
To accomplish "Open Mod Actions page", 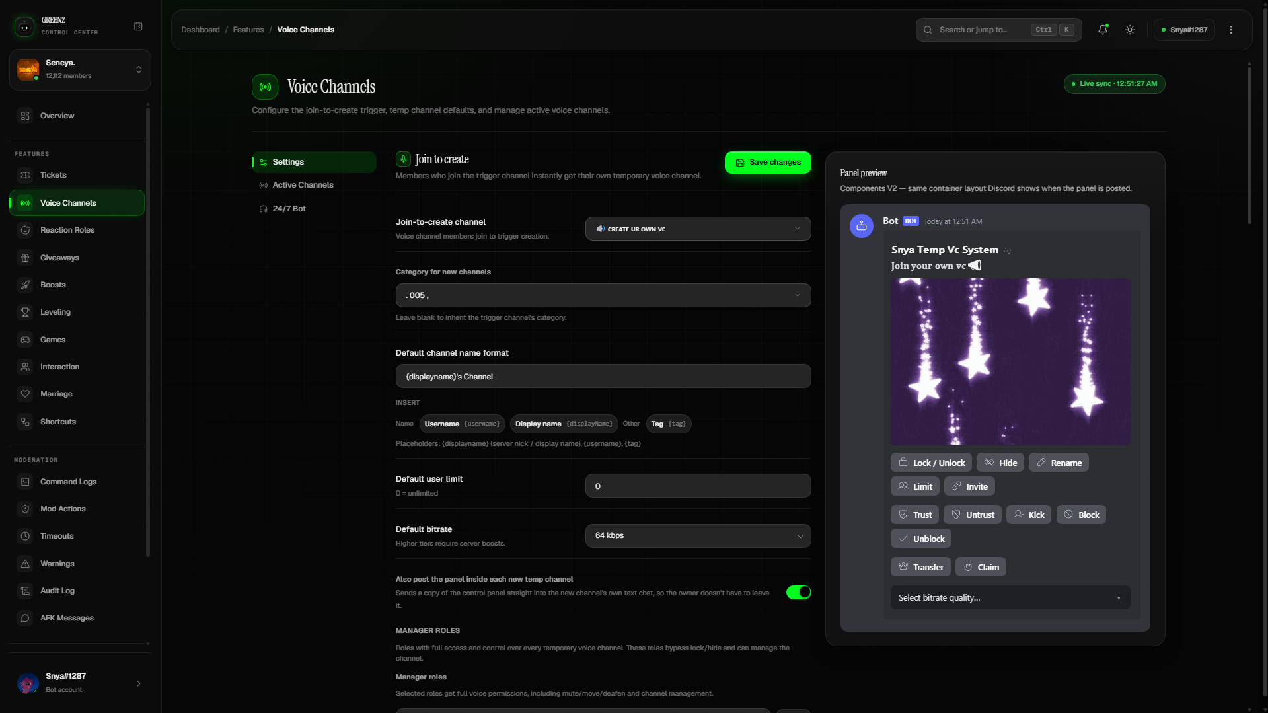I will [77, 509].
